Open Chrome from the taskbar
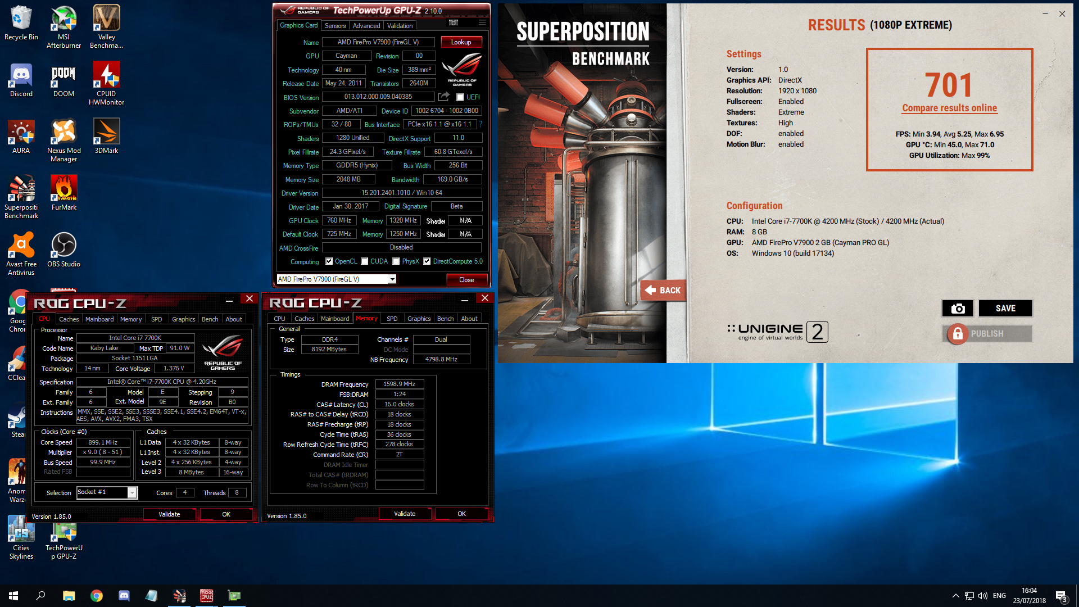1079x607 pixels. tap(96, 596)
